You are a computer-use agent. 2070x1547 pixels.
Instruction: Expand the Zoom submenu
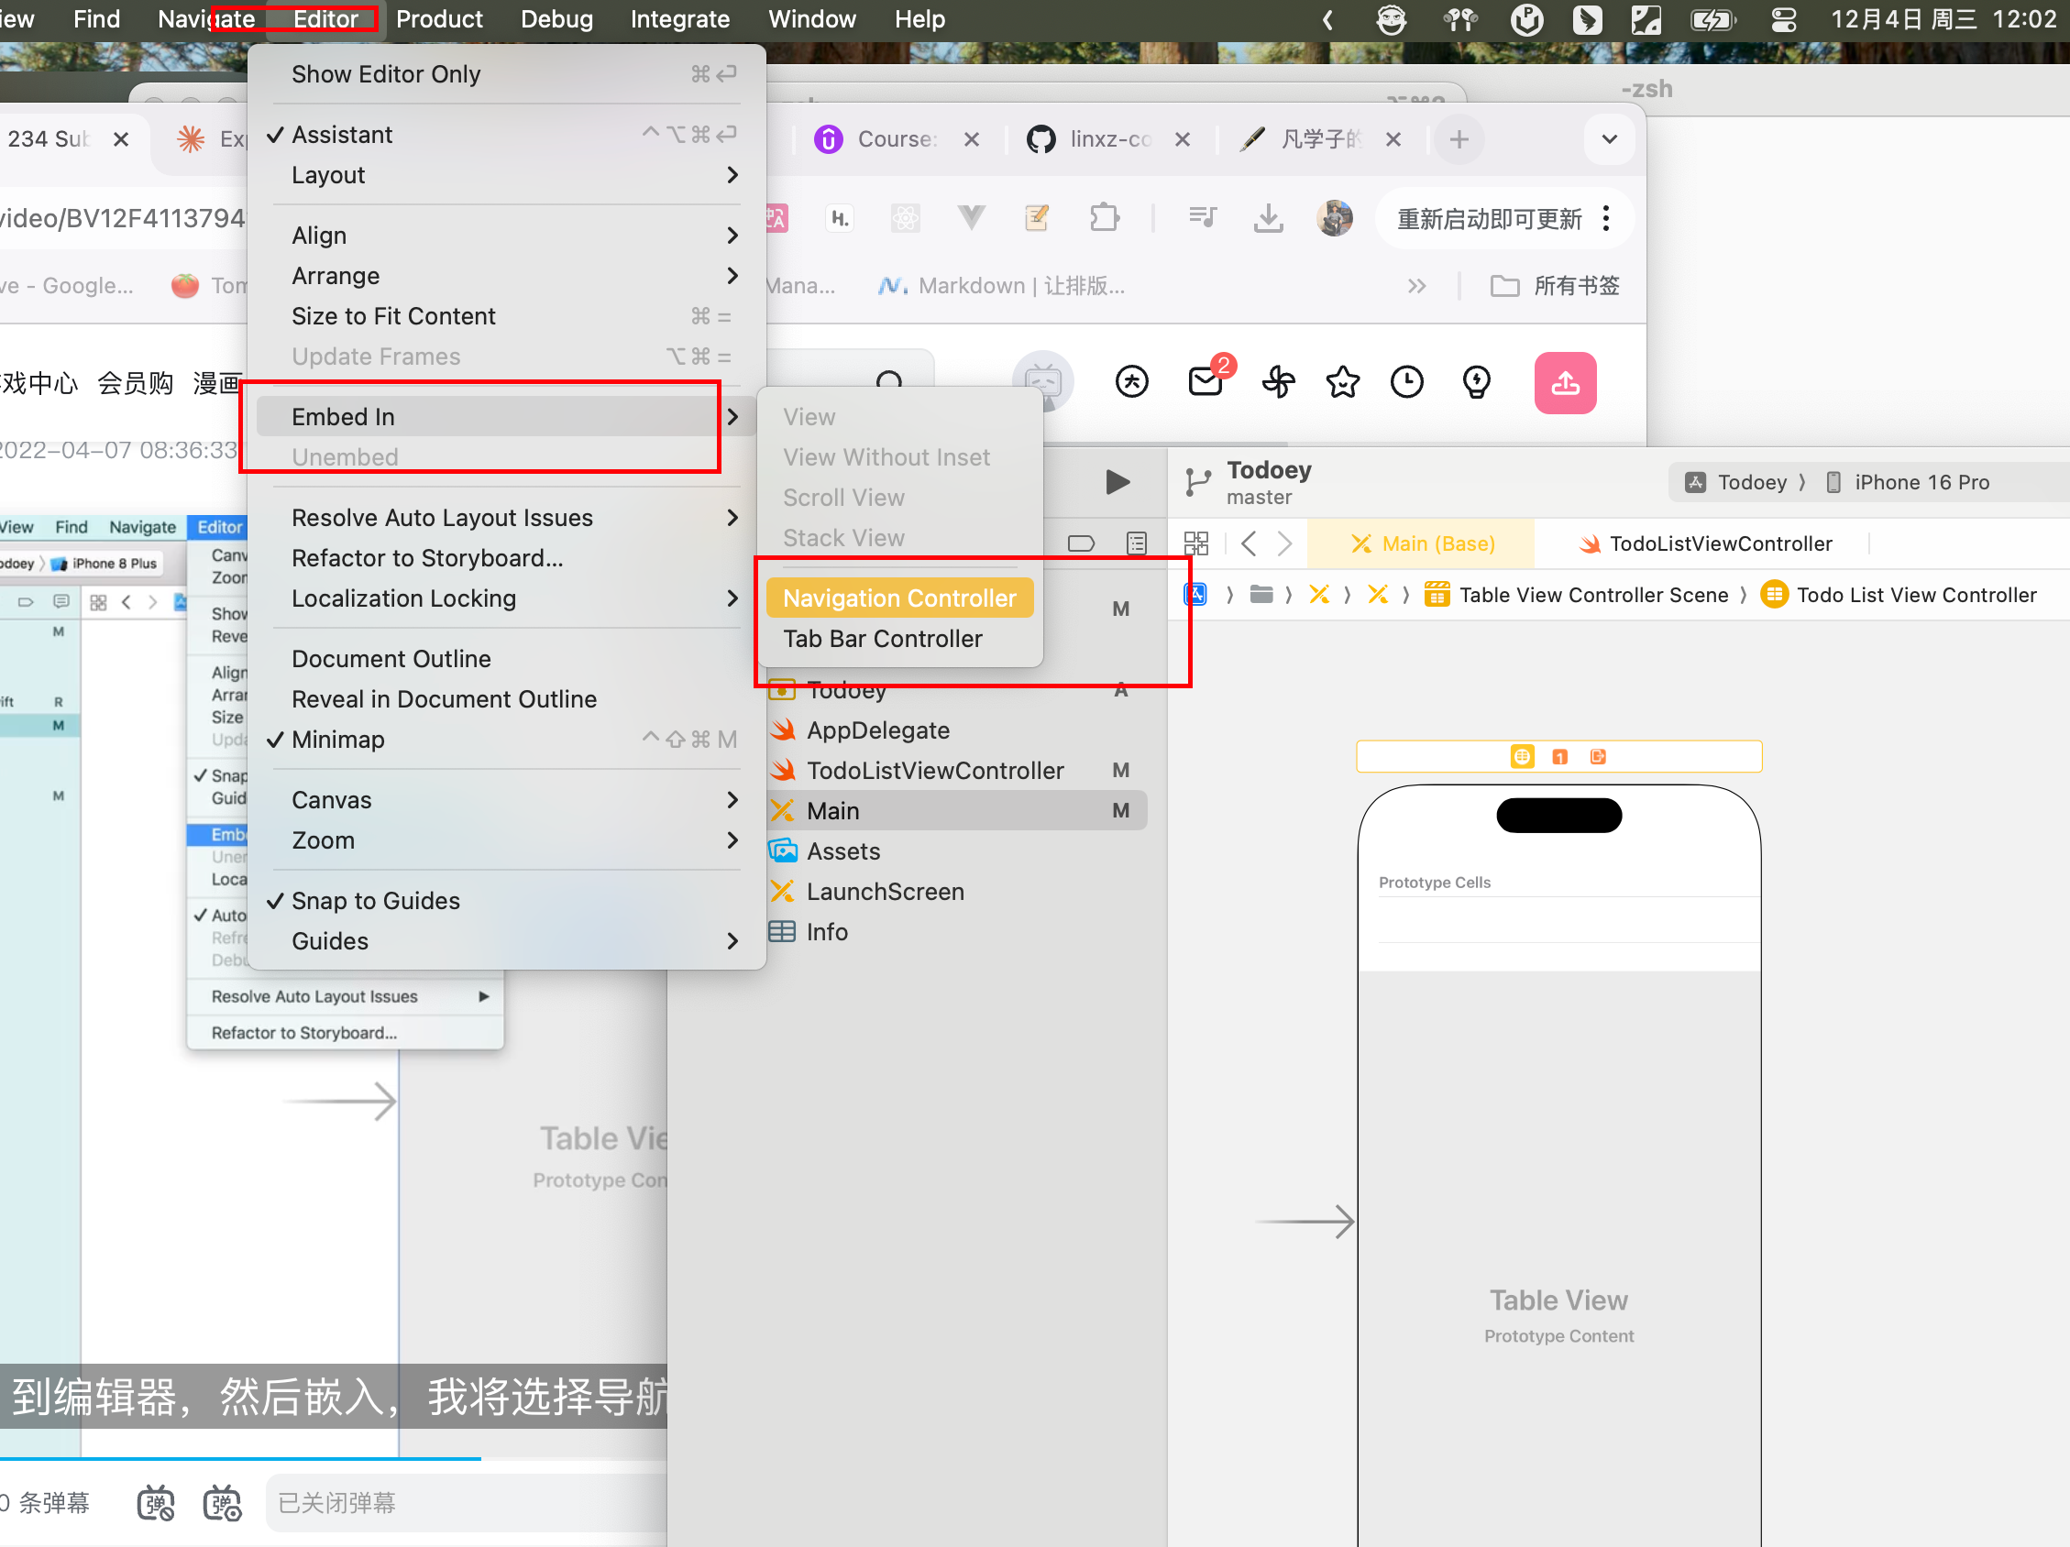pos(506,840)
